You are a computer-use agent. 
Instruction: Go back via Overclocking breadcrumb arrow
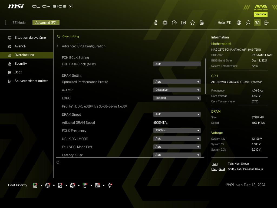(x=58, y=36)
